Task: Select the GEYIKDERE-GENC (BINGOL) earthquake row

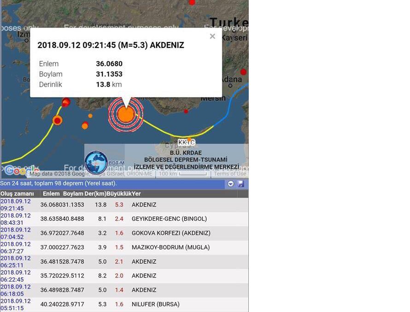Action: pos(124,219)
